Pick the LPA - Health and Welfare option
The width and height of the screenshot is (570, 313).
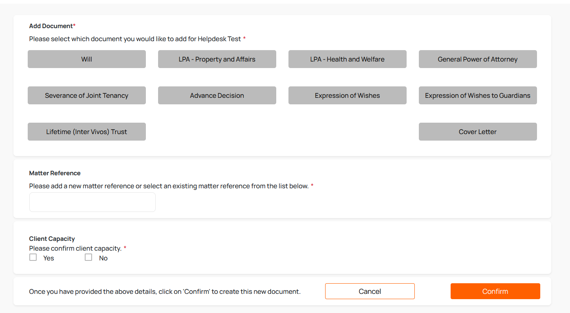(x=347, y=59)
